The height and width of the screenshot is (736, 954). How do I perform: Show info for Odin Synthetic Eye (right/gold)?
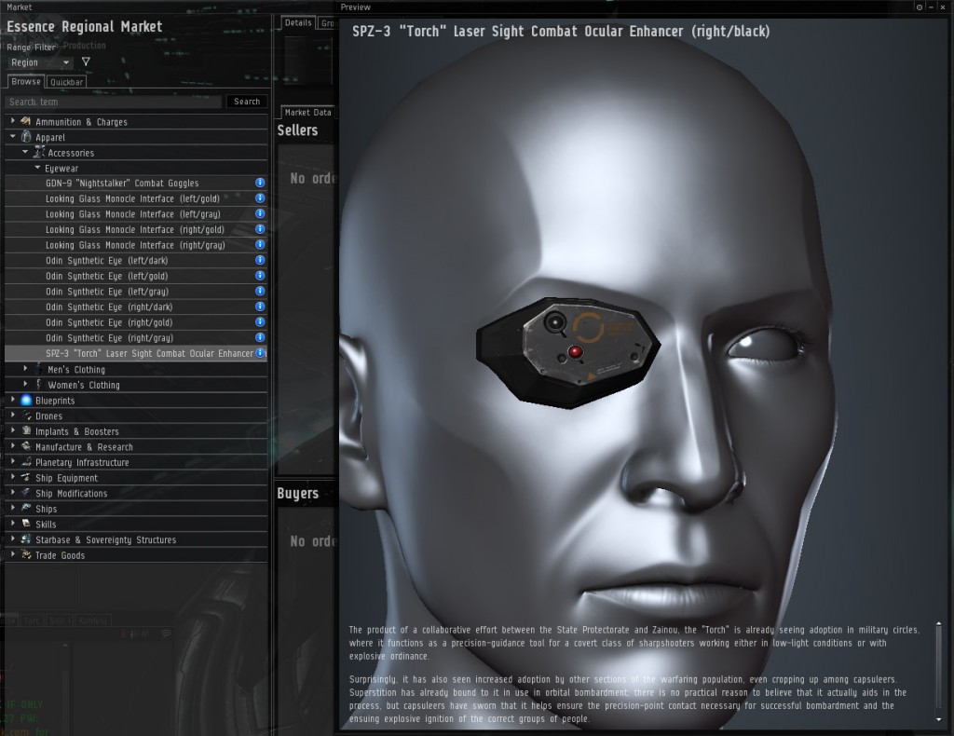click(x=260, y=322)
